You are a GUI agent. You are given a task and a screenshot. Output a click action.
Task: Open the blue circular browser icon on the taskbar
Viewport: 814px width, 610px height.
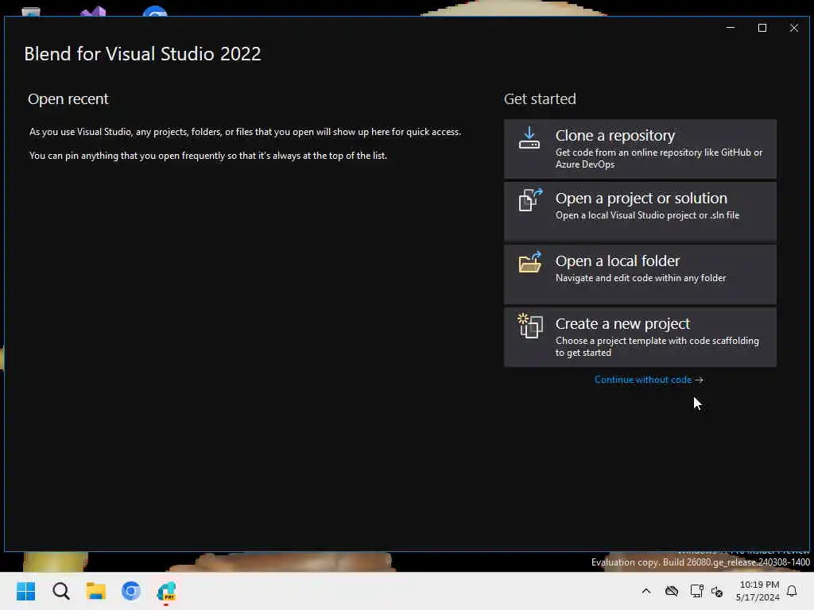coord(131,591)
